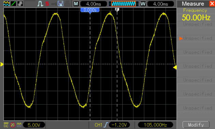Select the main timebase 4.00ms value next to M
The image size is (215, 129).
point(94,4)
